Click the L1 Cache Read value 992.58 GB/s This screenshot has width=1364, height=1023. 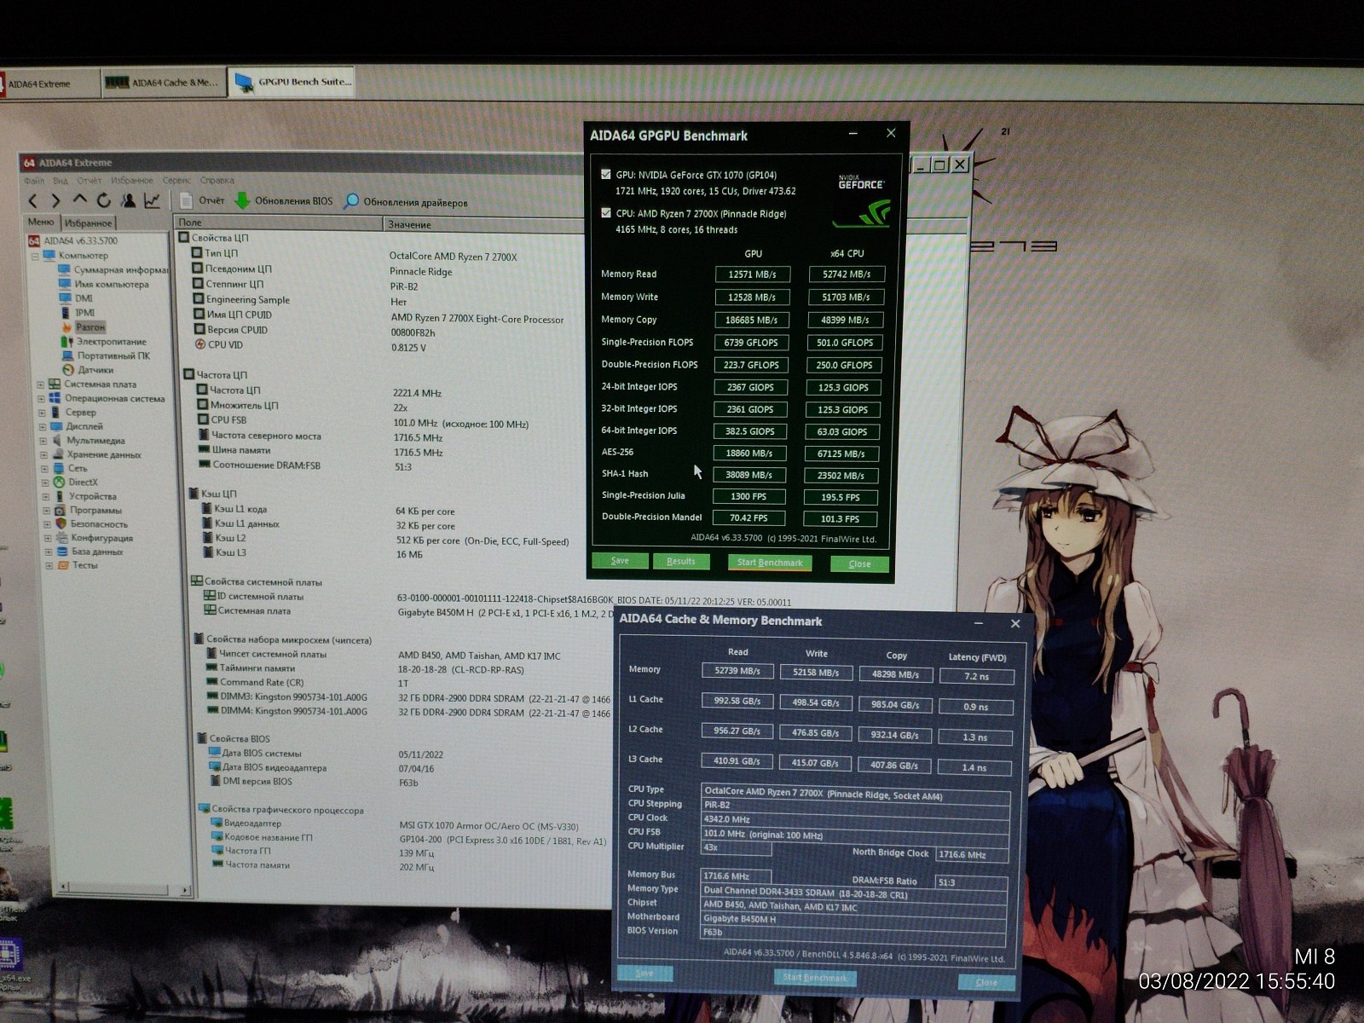coord(737,702)
